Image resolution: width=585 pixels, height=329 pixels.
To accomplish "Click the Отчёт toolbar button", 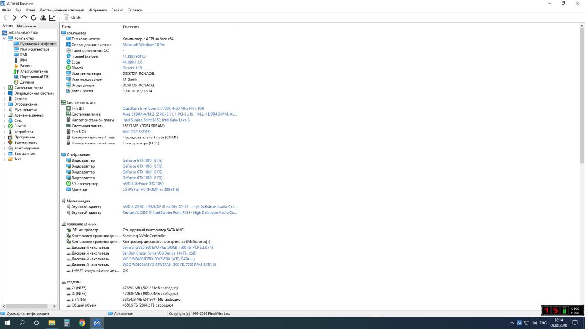I will pyautogui.click(x=72, y=18).
